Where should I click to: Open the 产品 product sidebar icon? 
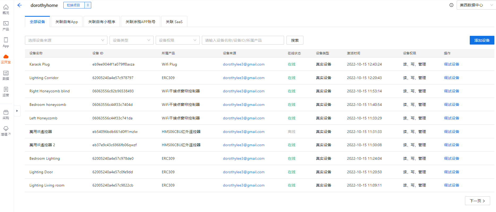[6, 26]
